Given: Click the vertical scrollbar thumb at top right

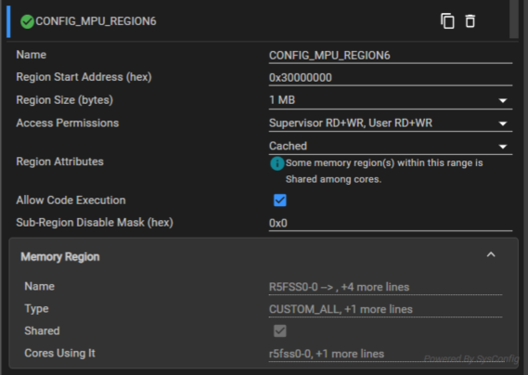Looking at the screenshot, I should [x=513, y=19].
